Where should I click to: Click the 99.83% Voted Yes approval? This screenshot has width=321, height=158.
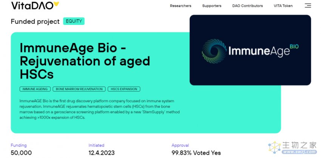[x=196, y=153]
